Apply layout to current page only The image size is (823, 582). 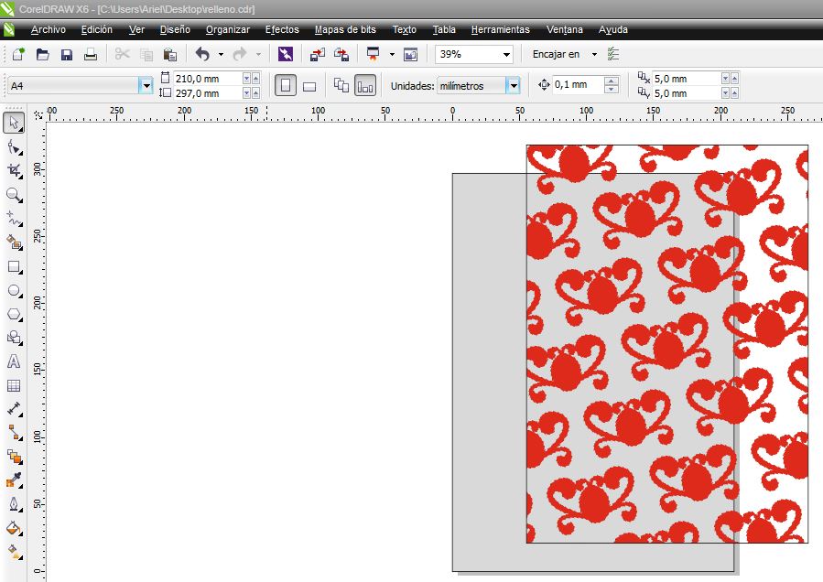[365, 85]
